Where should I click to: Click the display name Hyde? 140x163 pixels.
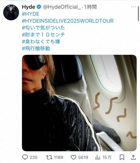point(28,7)
